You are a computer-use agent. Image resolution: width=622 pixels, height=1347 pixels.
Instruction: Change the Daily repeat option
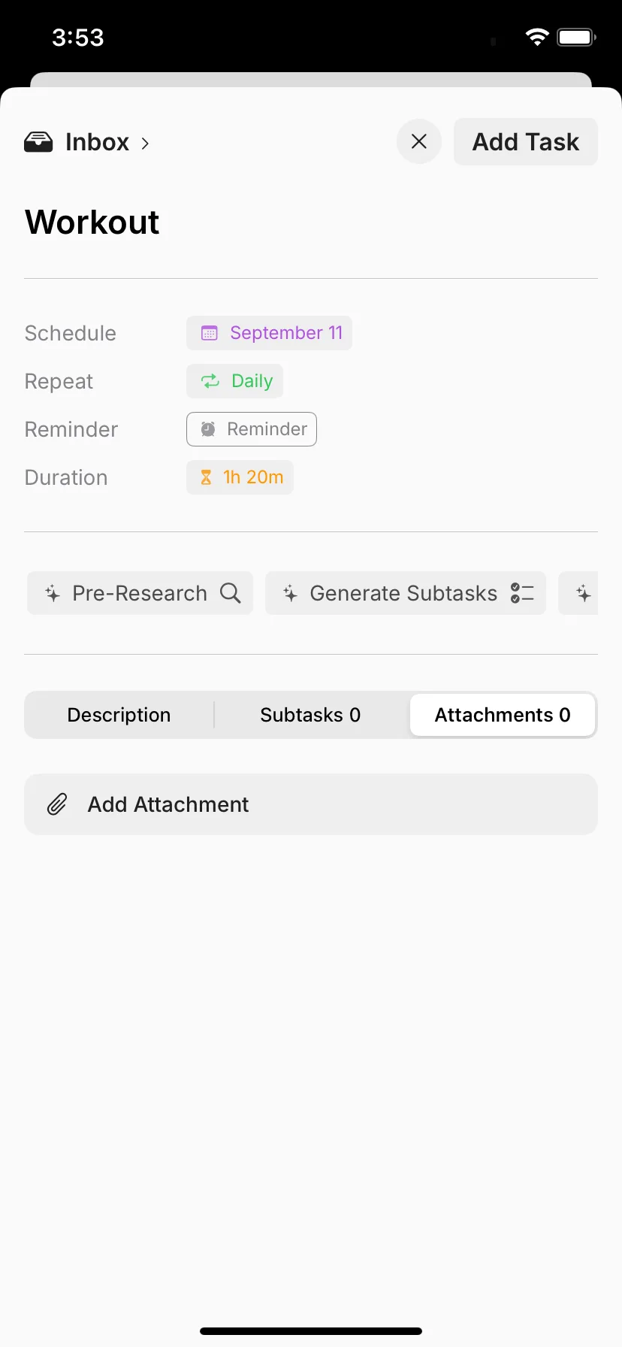click(x=234, y=381)
